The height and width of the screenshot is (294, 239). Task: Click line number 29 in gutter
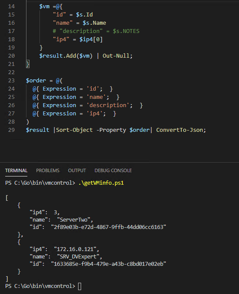[11, 130]
